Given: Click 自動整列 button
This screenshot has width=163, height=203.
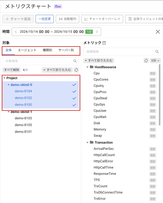Looking at the screenshot, I should (x=67, y=19).
